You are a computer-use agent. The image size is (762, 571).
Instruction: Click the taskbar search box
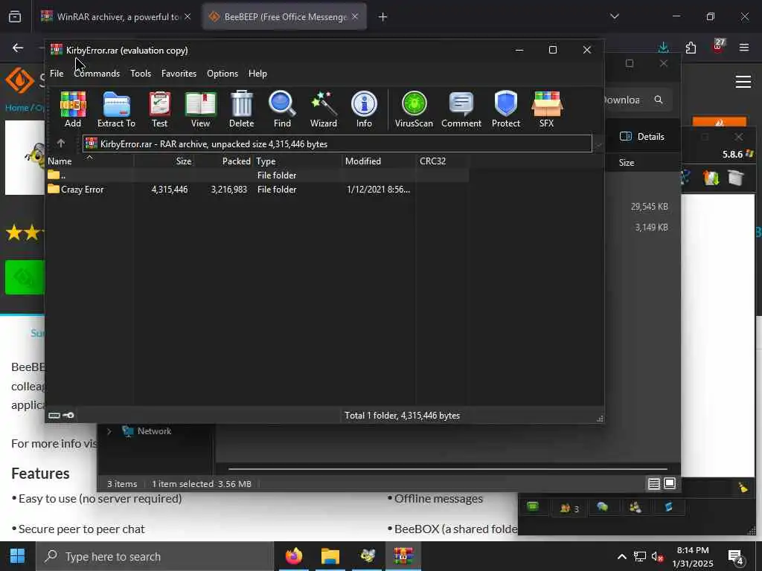[155, 556]
